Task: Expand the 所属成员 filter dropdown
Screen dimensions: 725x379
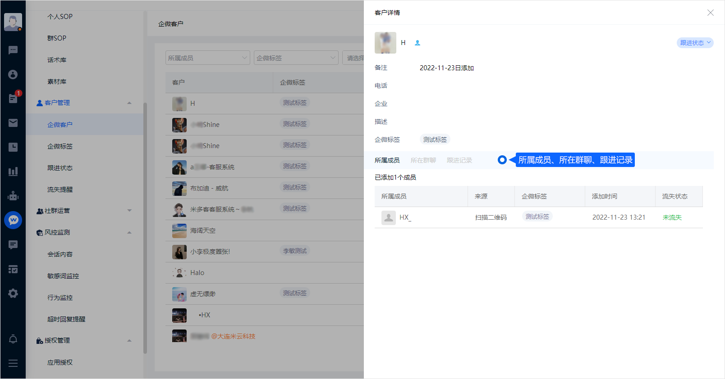Action: coord(207,58)
